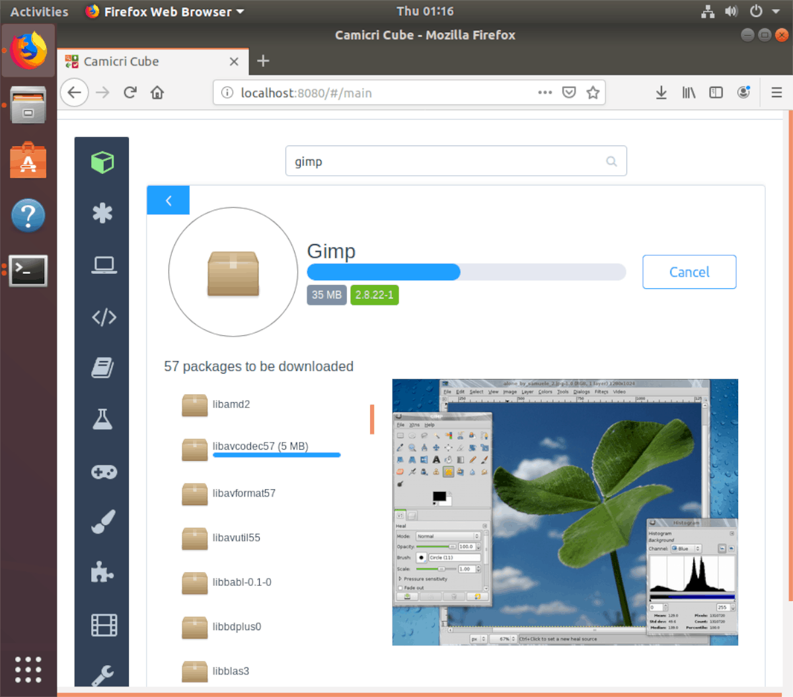
Task: Click the search magnifier icon
Action: [611, 161]
